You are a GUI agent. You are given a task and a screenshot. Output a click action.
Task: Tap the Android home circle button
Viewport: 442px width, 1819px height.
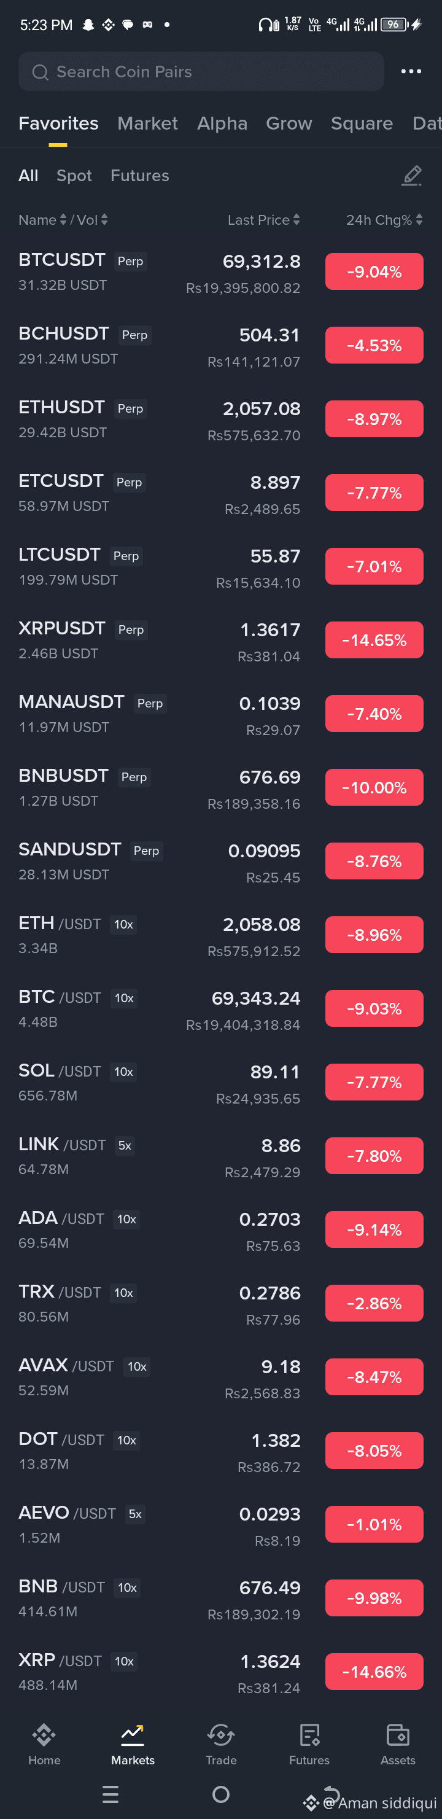pos(221,1794)
